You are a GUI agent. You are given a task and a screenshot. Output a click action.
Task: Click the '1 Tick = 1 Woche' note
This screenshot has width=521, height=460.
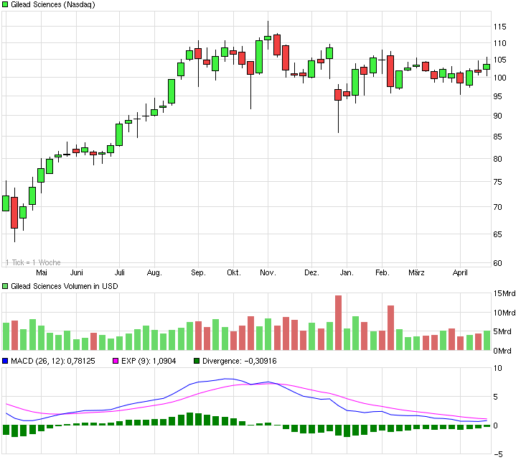coord(33,262)
